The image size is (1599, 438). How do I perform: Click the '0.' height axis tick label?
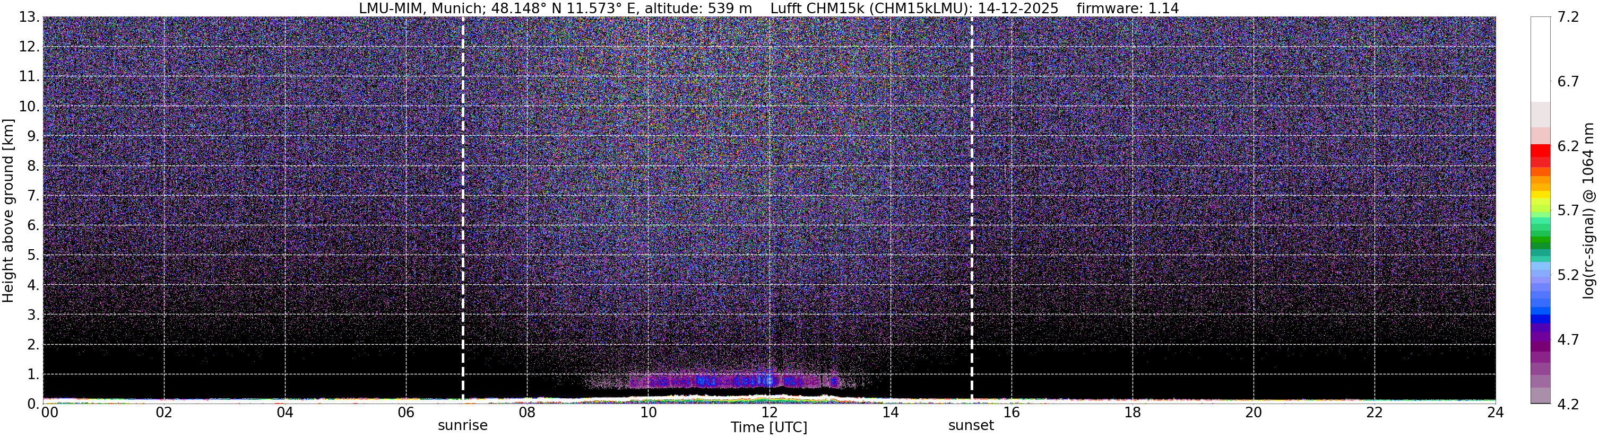[33, 405]
